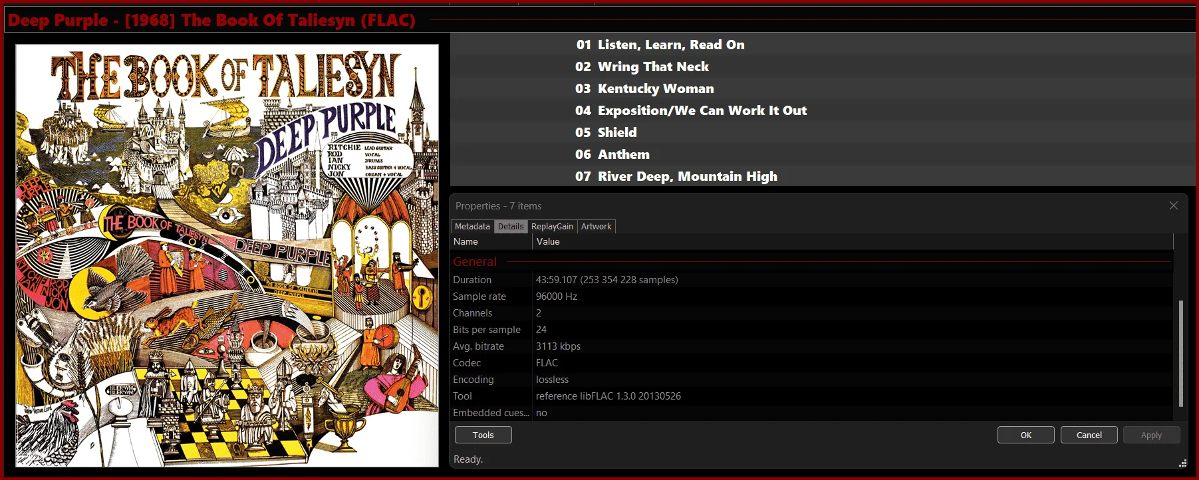Open the ReplayGain tab
This screenshot has height=480, width=1199.
pyautogui.click(x=552, y=227)
